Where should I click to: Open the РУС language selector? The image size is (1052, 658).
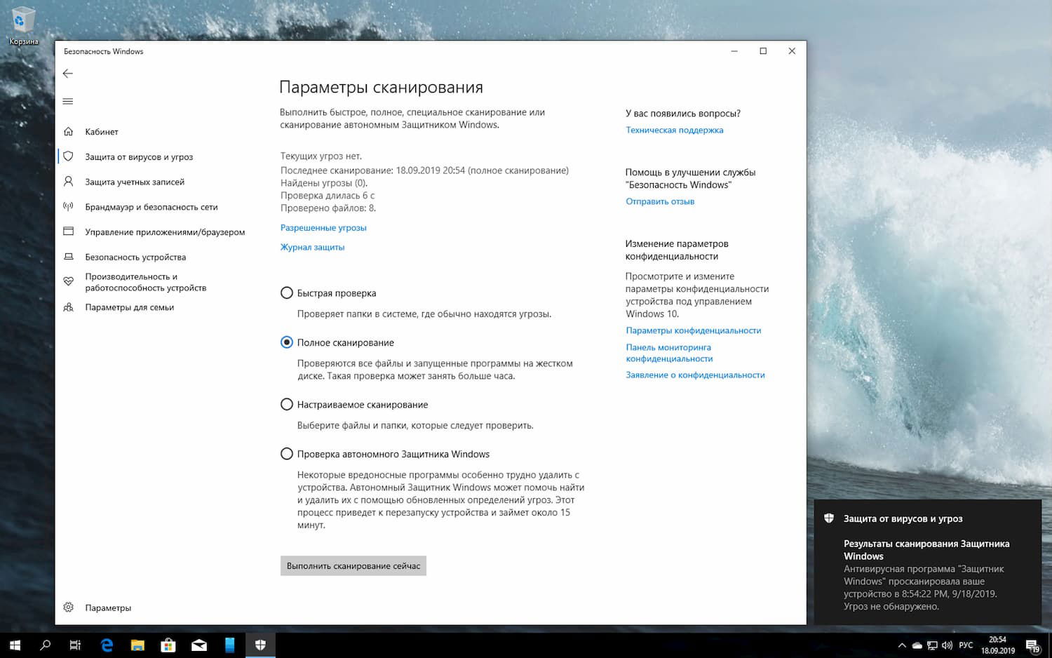tap(966, 645)
